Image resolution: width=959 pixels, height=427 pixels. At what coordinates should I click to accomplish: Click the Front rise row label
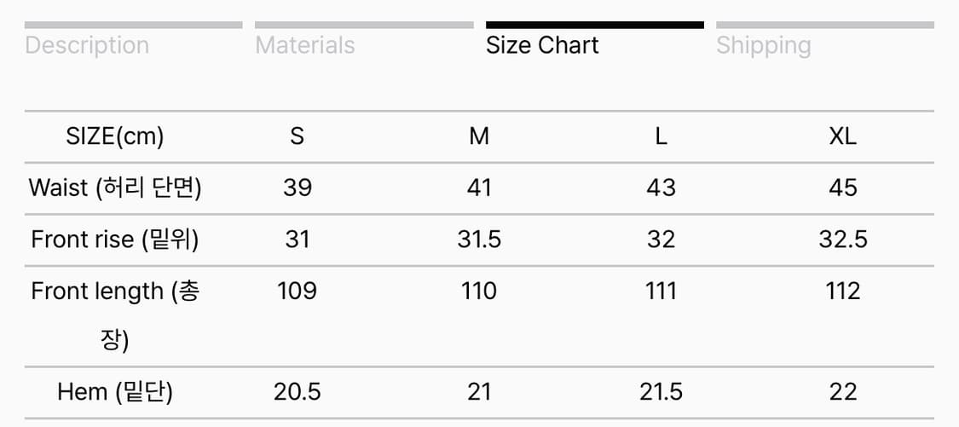point(115,239)
